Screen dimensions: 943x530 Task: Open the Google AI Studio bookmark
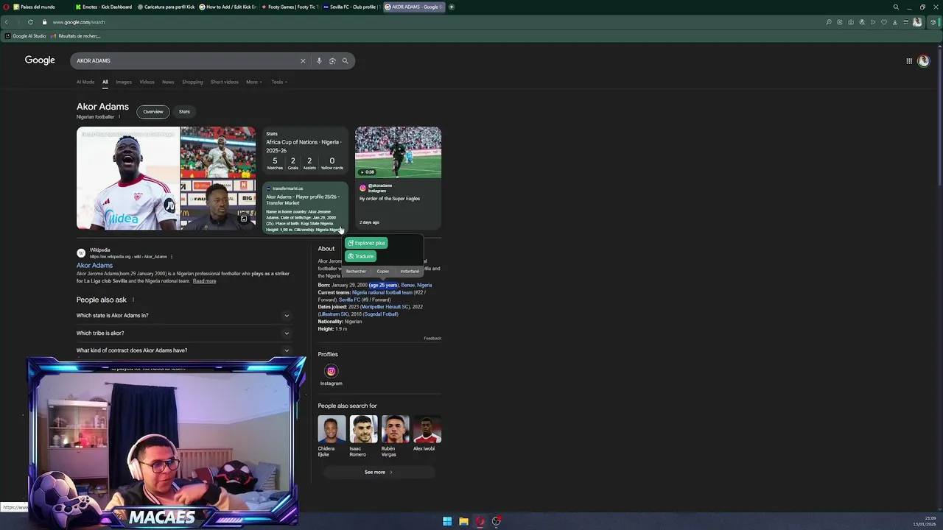26,36
